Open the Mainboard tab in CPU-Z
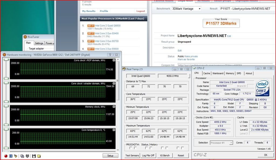The image size is (276, 160). [218, 73]
